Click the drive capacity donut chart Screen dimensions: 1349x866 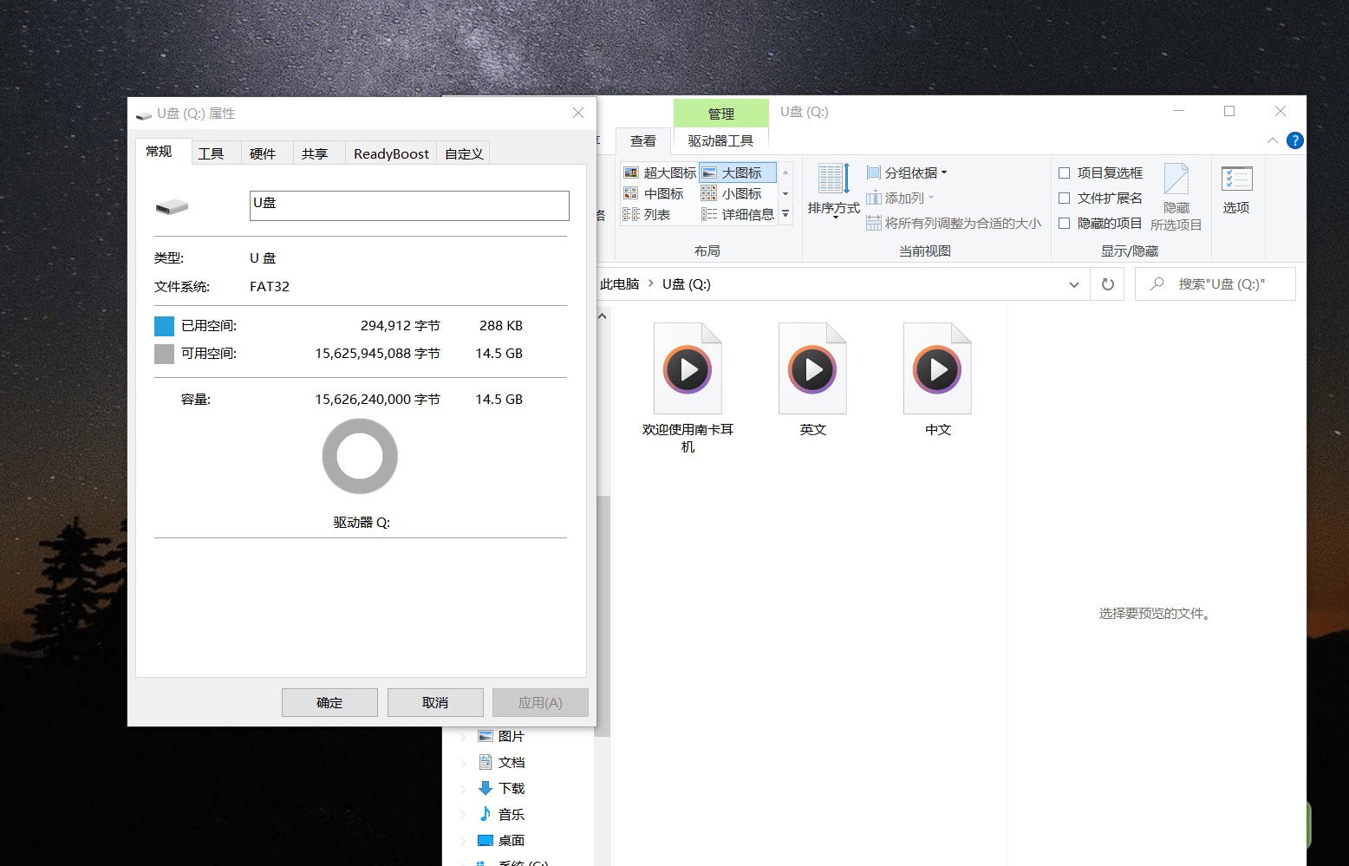tap(360, 456)
